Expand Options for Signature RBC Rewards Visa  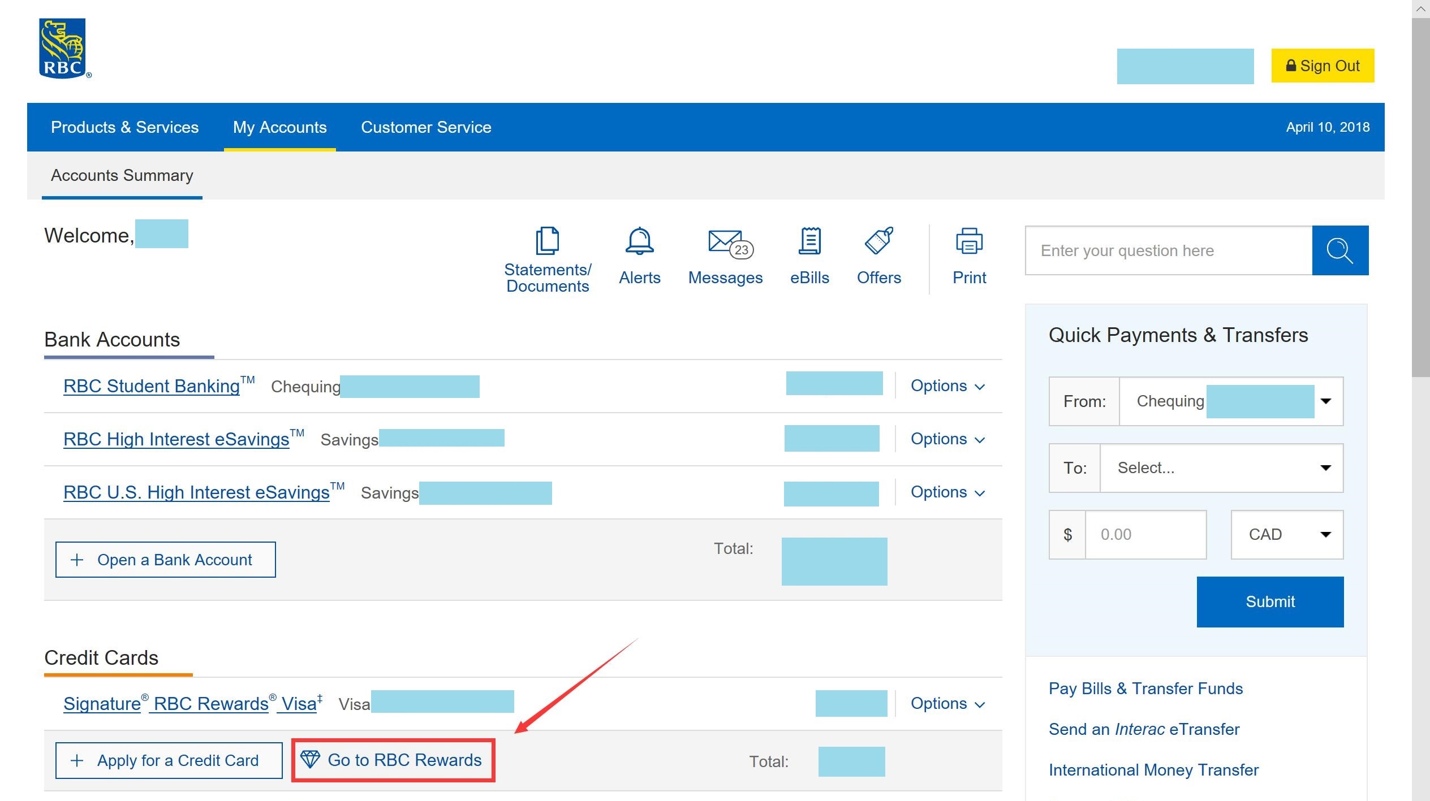click(x=948, y=704)
